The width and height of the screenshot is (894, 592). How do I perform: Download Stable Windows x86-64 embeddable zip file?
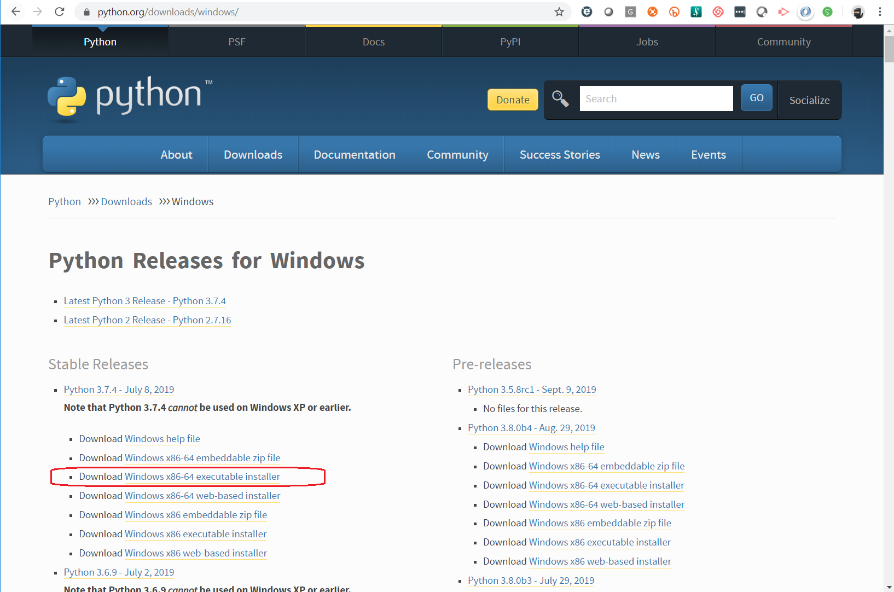click(202, 458)
